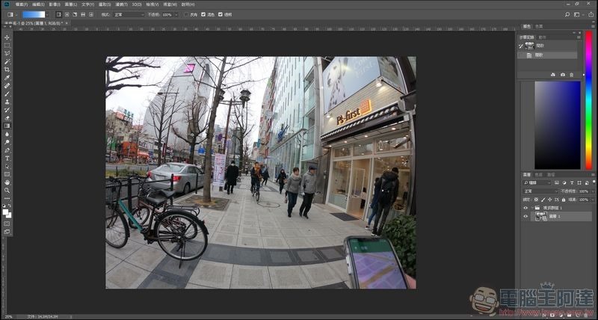Click the camera snapshot icon in History panel
598x320 pixels.
(x=562, y=75)
